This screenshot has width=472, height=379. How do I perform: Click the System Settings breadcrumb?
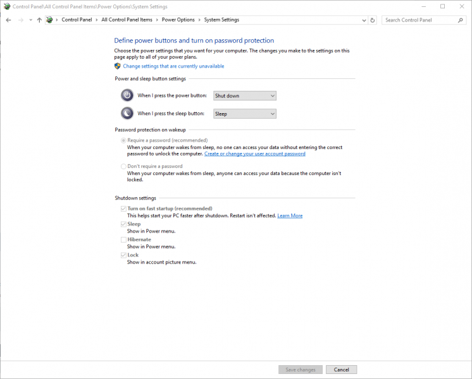(221, 20)
